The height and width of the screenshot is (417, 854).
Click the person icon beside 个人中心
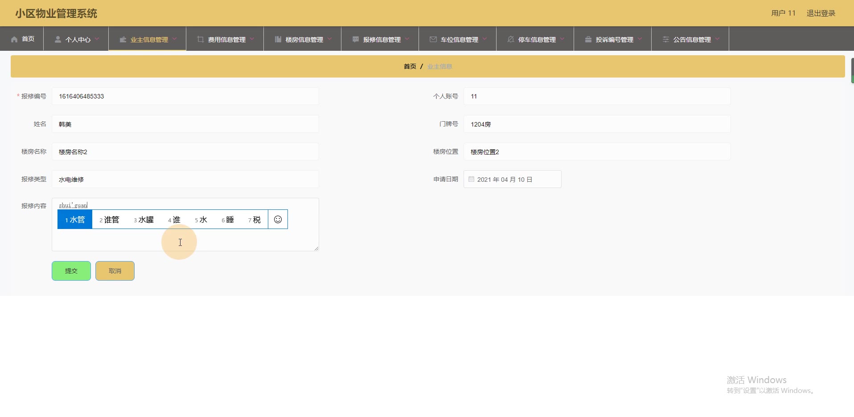[x=58, y=39]
